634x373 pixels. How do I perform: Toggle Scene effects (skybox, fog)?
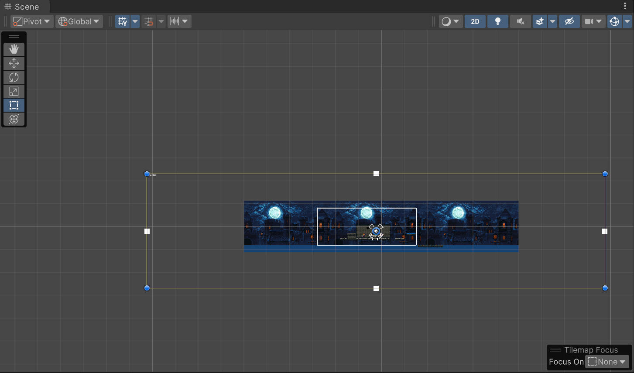pos(540,21)
